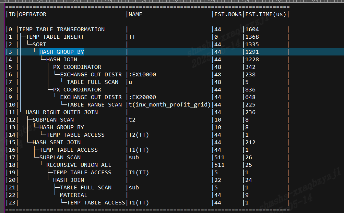Select the MATERIAL operator text
The height and width of the screenshot is (213, 344).
coord(73,195)
